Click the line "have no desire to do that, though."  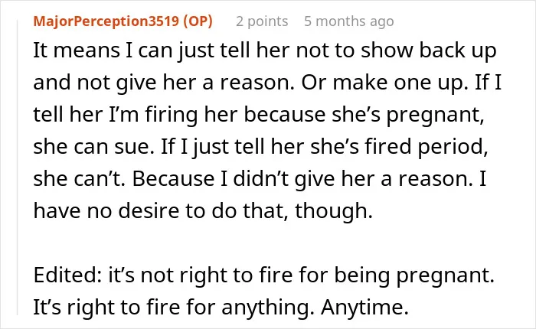(203, 211)
